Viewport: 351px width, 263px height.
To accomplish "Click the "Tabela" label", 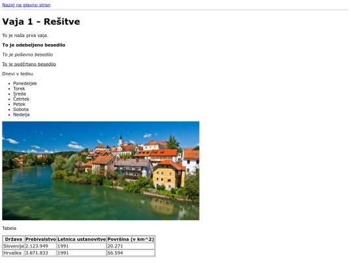I will pyautogui.click(x=9, y=229).
